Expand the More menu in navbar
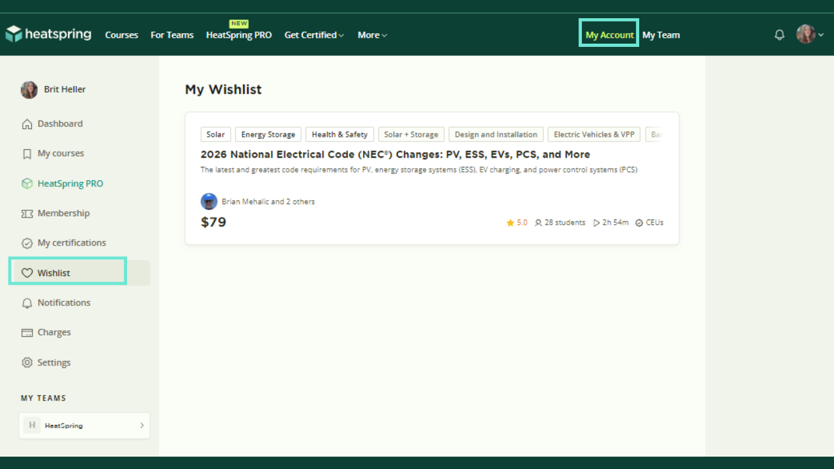Viewport: 834px width, 469px height. click(x=372, y=35)
